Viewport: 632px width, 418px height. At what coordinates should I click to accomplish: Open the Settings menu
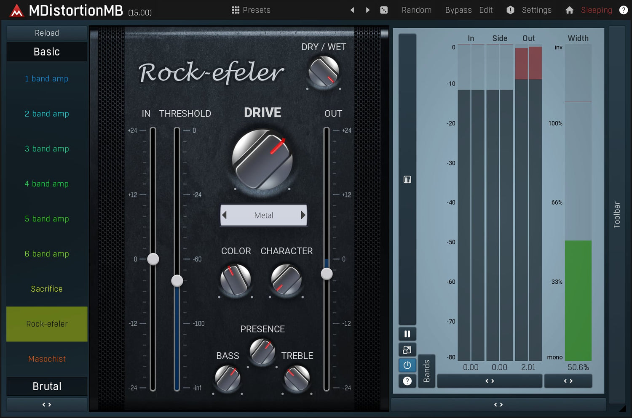click(x=536, y=10)
